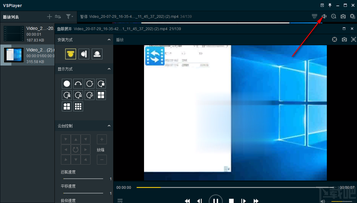
Task: Speed up playback with fast forward
Action: point(256,201)
